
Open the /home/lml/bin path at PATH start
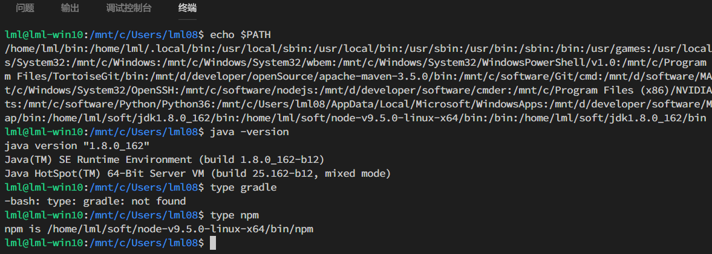(41, 48)
